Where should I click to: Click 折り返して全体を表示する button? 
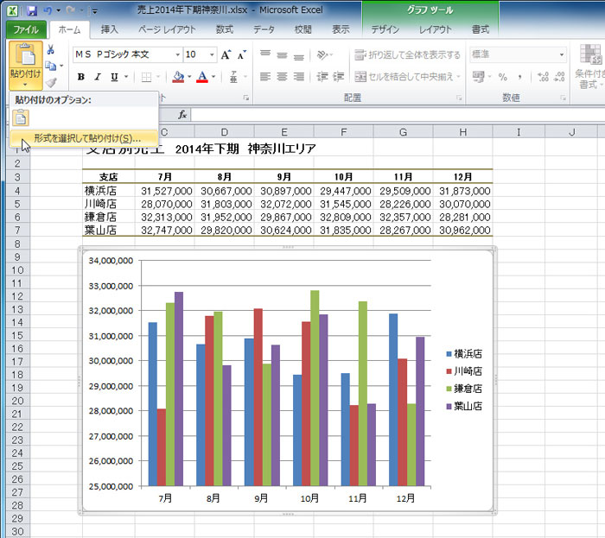[407, 54]
